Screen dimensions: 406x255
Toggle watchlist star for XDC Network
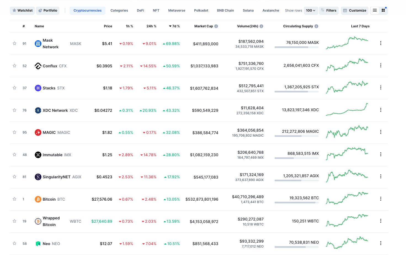point(14,110)
